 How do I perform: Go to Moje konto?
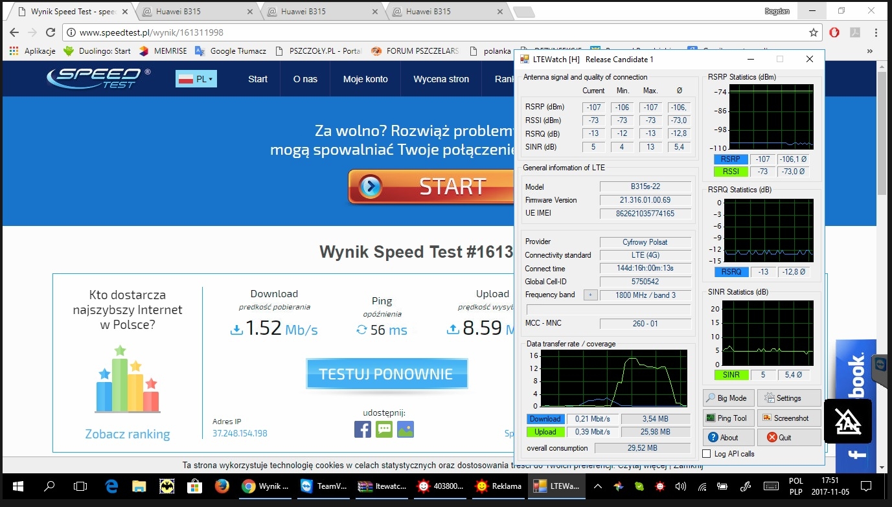pyautogui.click(x=365, y=79)
